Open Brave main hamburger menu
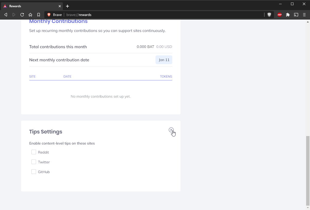 pos(304,15)
